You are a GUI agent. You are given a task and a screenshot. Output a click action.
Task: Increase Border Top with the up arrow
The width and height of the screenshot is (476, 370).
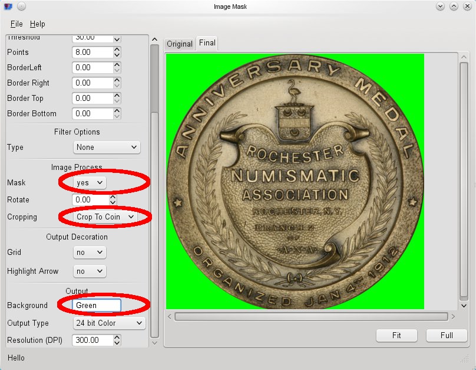point(117,95)
